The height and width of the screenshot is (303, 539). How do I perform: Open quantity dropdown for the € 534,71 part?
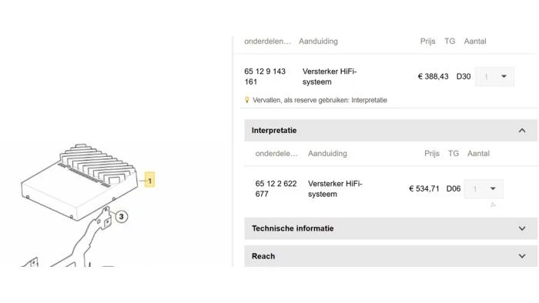(484, 188)
